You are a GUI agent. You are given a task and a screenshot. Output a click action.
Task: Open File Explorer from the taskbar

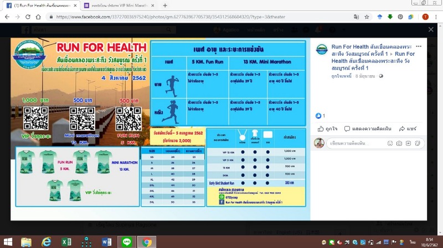pos(26,242)
